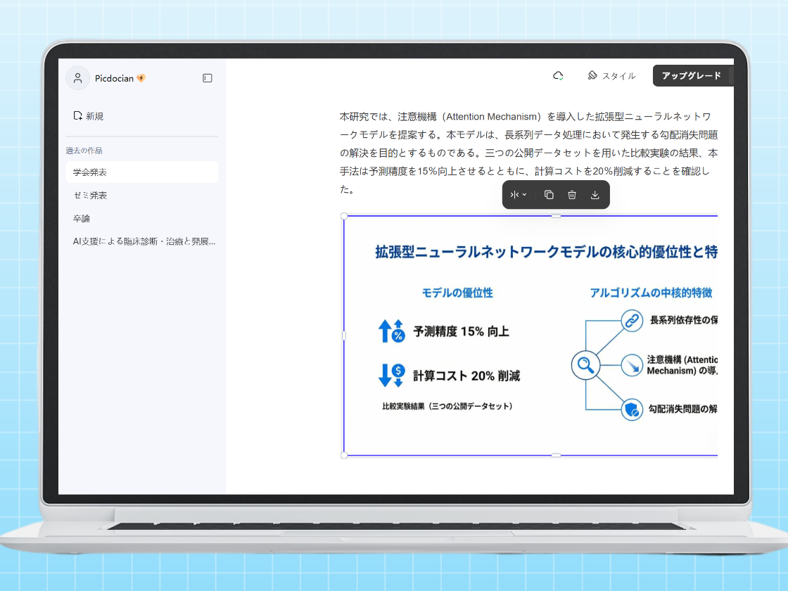This screenshot has width=788, height=591.
Task: Click the user avatar icon
Action: [x=77, y=78]
